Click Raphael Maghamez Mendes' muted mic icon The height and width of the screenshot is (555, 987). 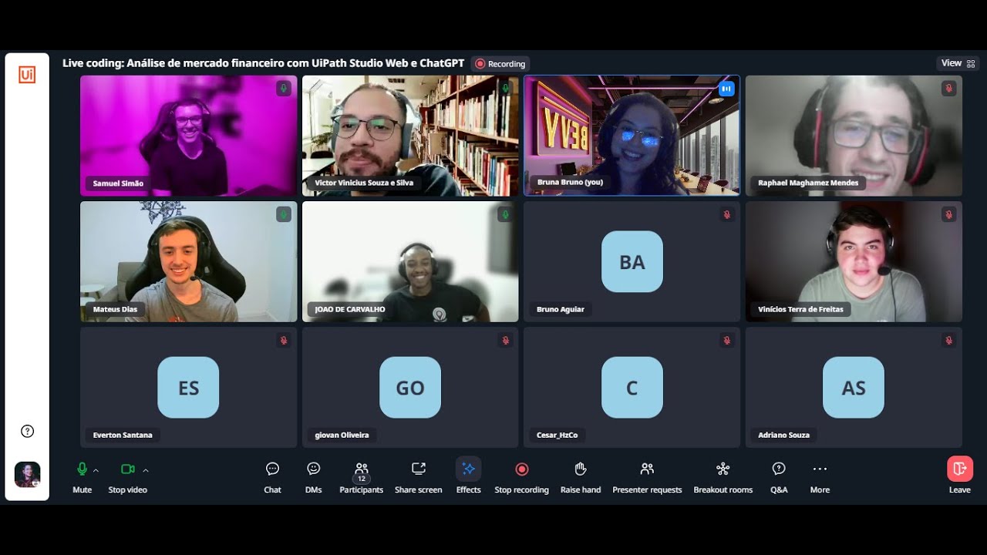(948, 89)
